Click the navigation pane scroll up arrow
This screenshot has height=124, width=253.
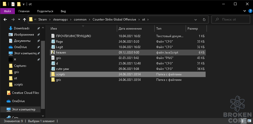tap(43, 28)
